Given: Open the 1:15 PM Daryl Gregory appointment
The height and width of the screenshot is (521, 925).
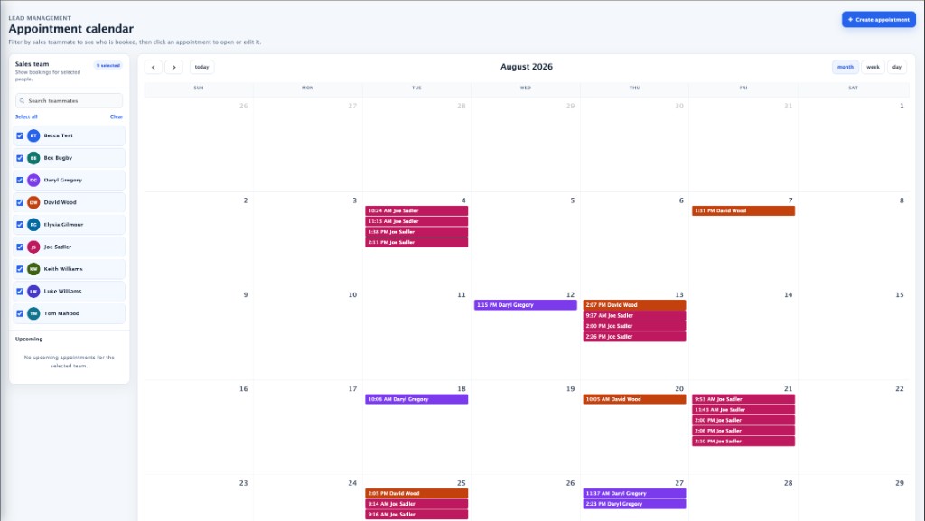Looking at the screenshot, I should pos(526,305).
